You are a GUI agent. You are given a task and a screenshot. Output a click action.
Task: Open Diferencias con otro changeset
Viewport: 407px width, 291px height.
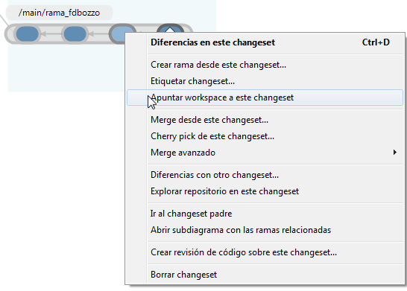[265, 175]
